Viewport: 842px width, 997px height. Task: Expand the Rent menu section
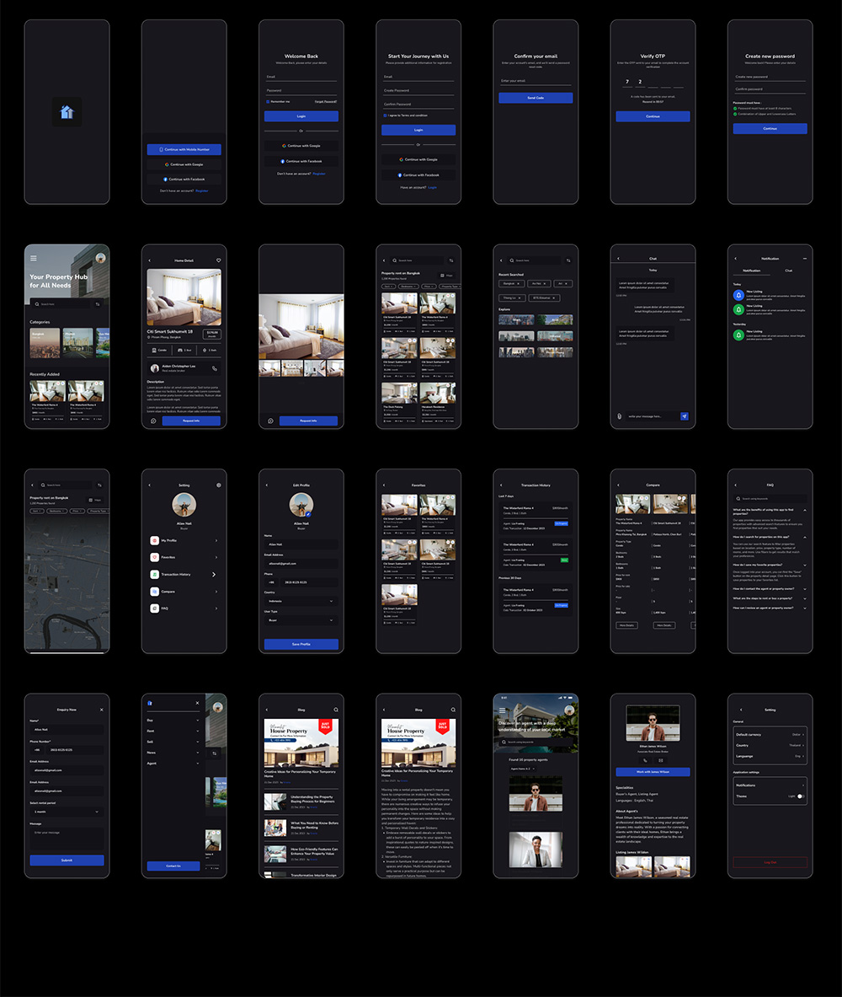tap(174, 731)
